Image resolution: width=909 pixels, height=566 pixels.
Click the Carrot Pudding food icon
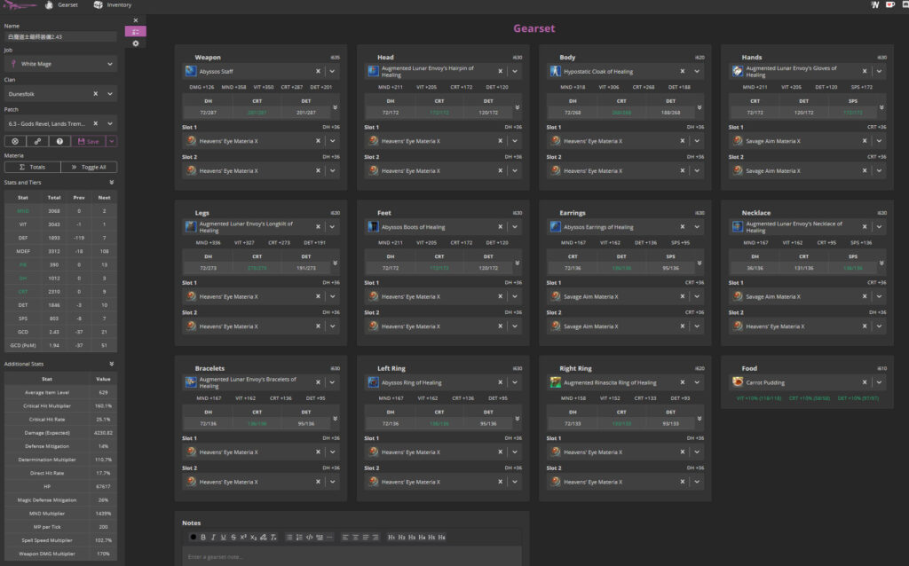click(738, 382)
